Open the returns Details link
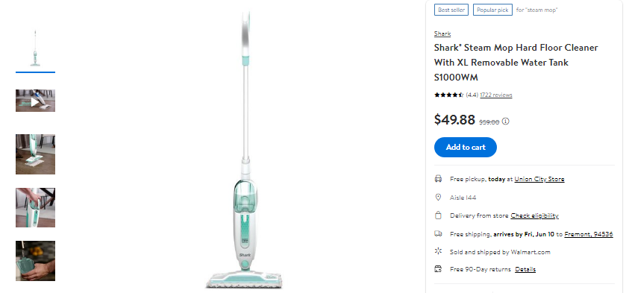The height and width of the screenshot is (293, 626). pos(525,269)
